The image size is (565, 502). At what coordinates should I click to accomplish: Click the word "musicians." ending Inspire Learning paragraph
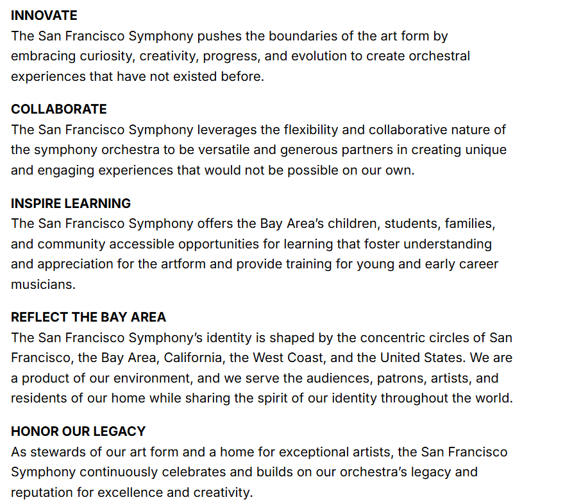[43, 284]
